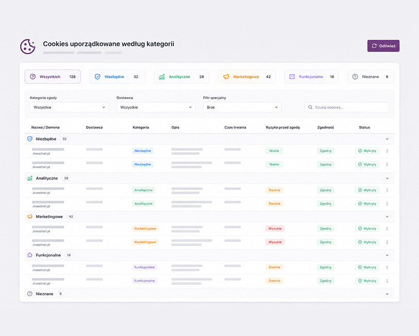Click the cookie logo icon in the header
419x336 pixels.
point(28,46)
